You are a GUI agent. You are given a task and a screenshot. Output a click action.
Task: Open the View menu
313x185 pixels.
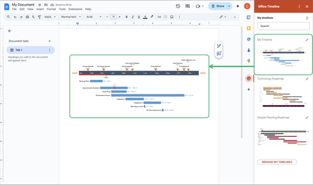pyautogui.click(x=30, y=9)
